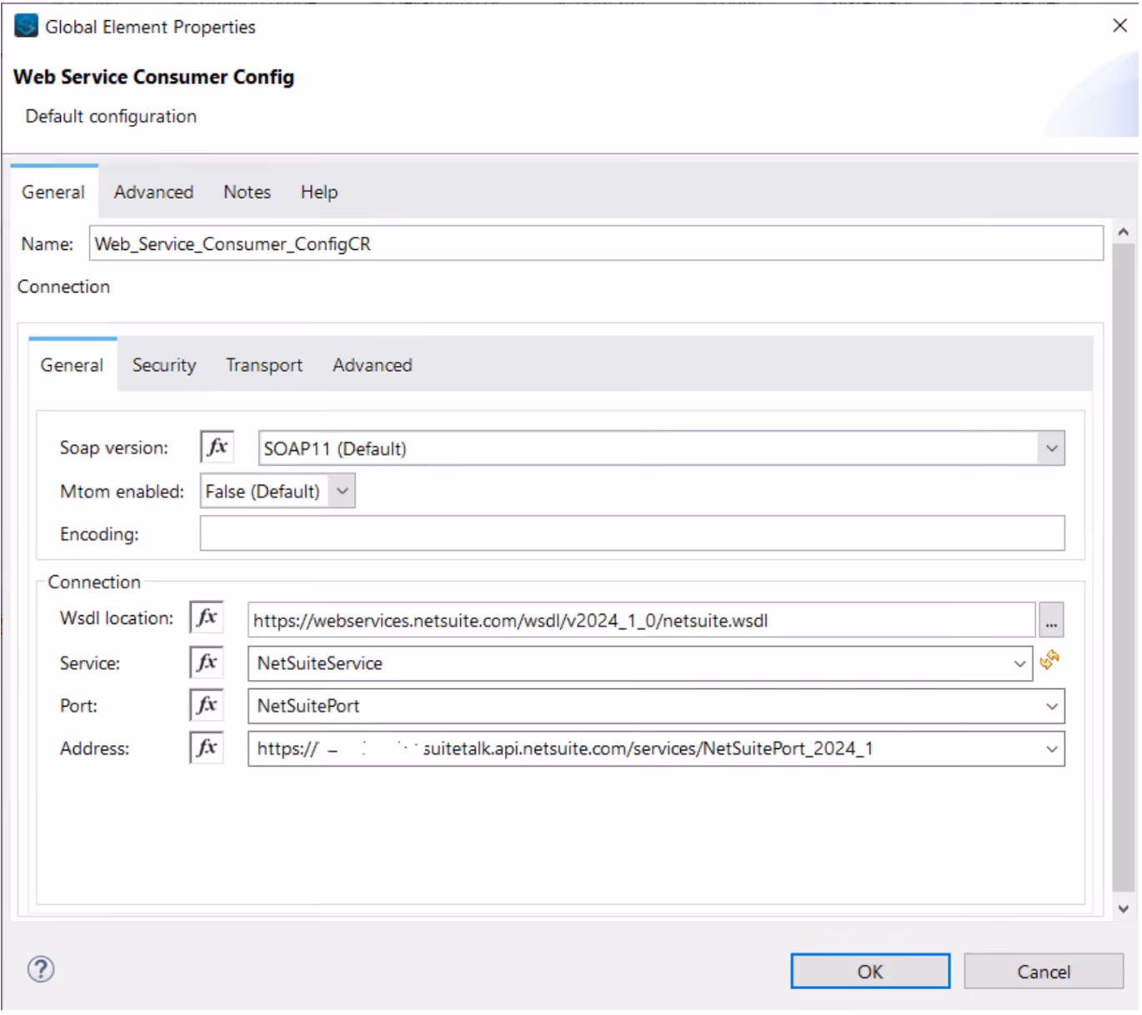Click the 'Soap version:' label
Screen dimensions: 1142x1015
(x=113, y=447)
